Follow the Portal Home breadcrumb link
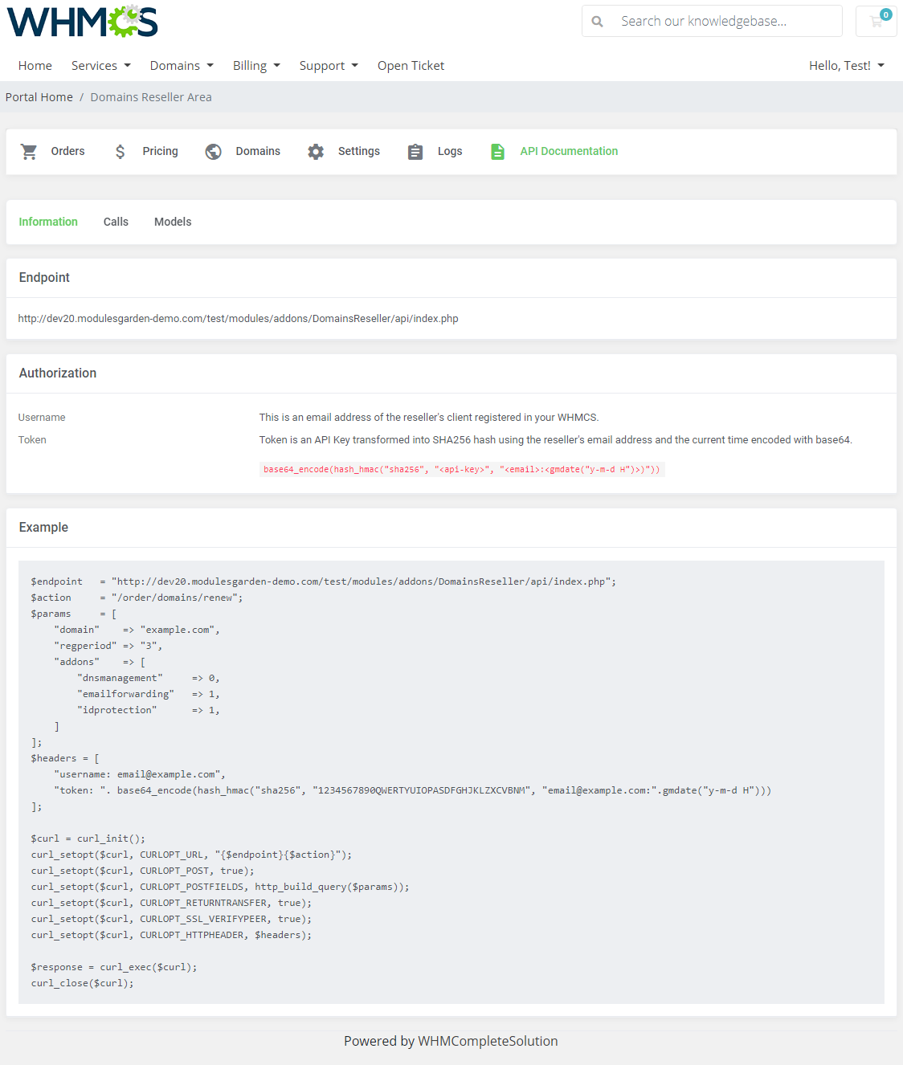903x1065 pixels. pyautogui.click(x=39, y=97)
